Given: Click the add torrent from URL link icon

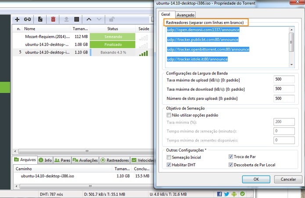Looking at the screenshot, I should pos(27,19).
